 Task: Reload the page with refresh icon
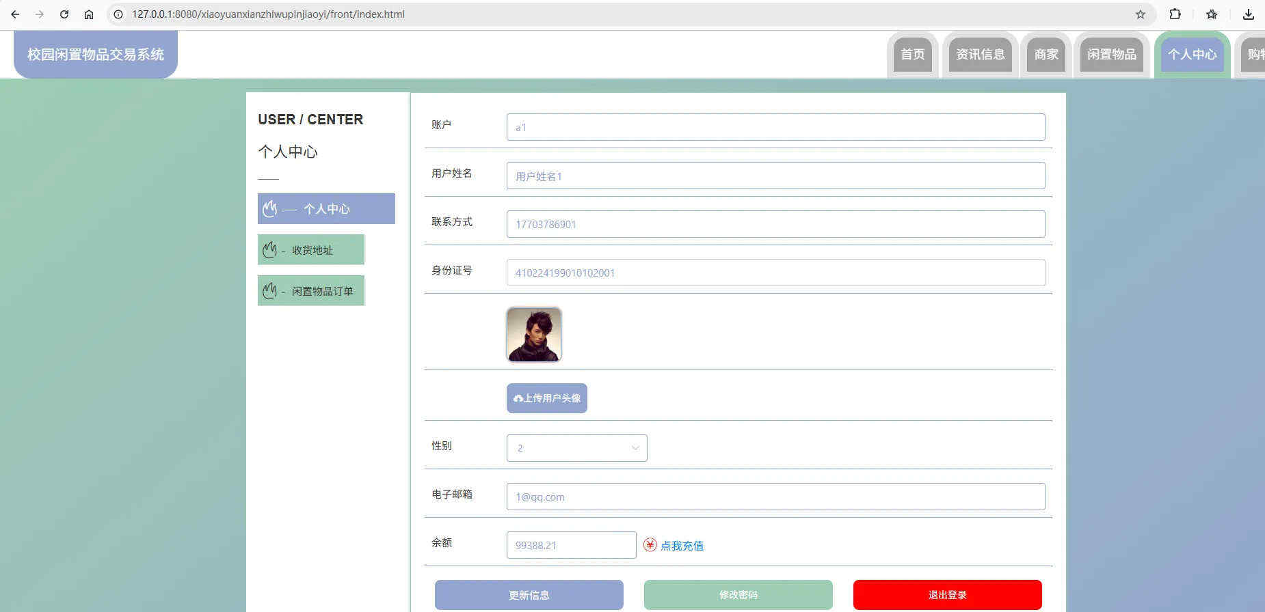click(64, 14)
